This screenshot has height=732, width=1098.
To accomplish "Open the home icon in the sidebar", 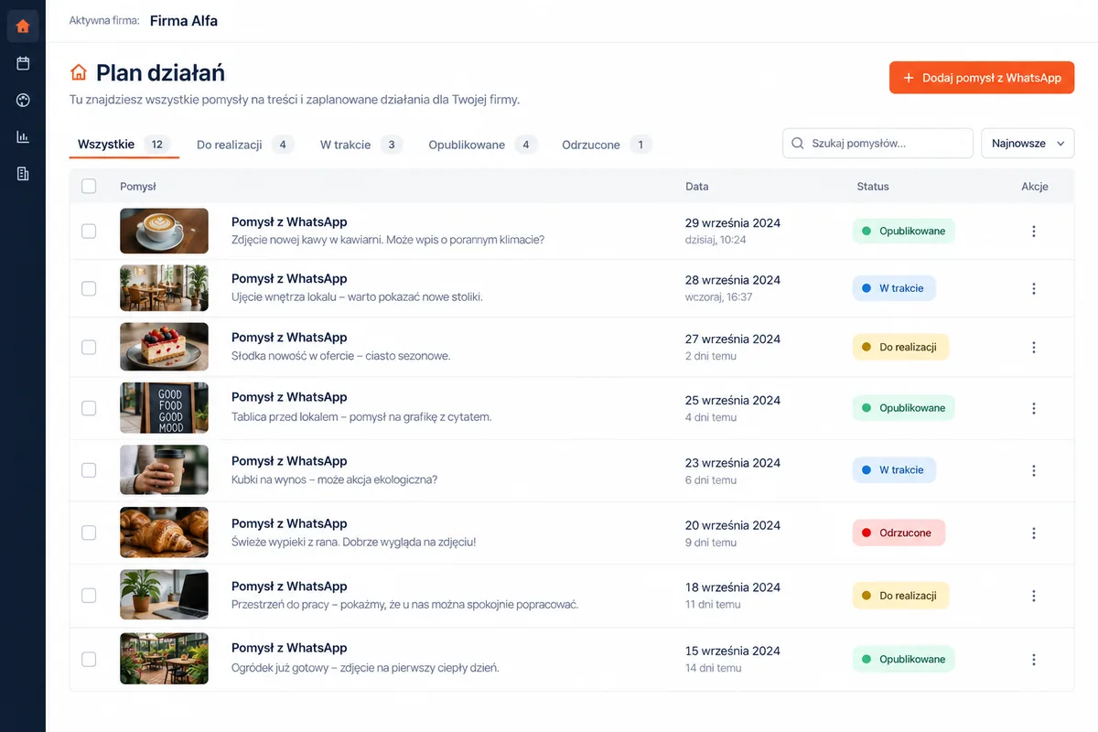I will coord(23,26).
